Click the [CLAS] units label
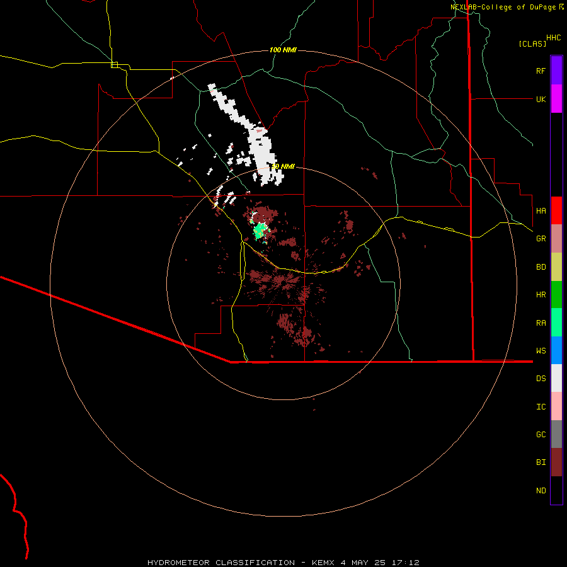The image size is (567, 567). [x=532, y=43]
